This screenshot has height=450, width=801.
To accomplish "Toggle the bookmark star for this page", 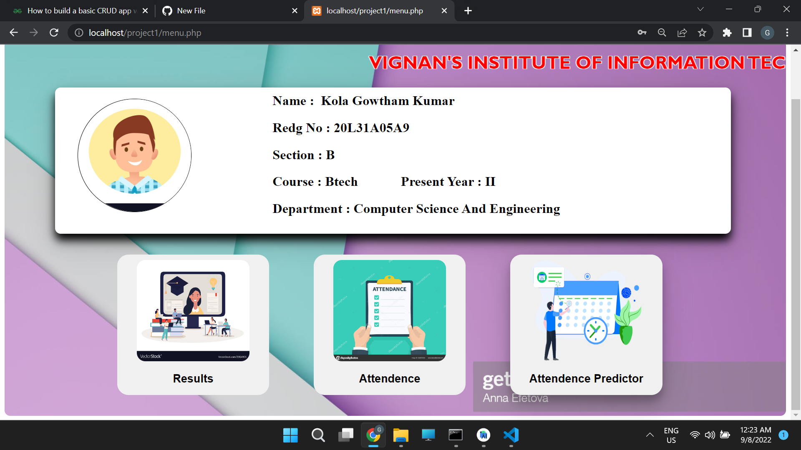I will [703, 32].
